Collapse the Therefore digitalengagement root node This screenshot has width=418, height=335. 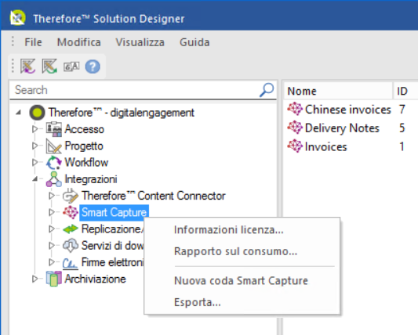point(18,113)
